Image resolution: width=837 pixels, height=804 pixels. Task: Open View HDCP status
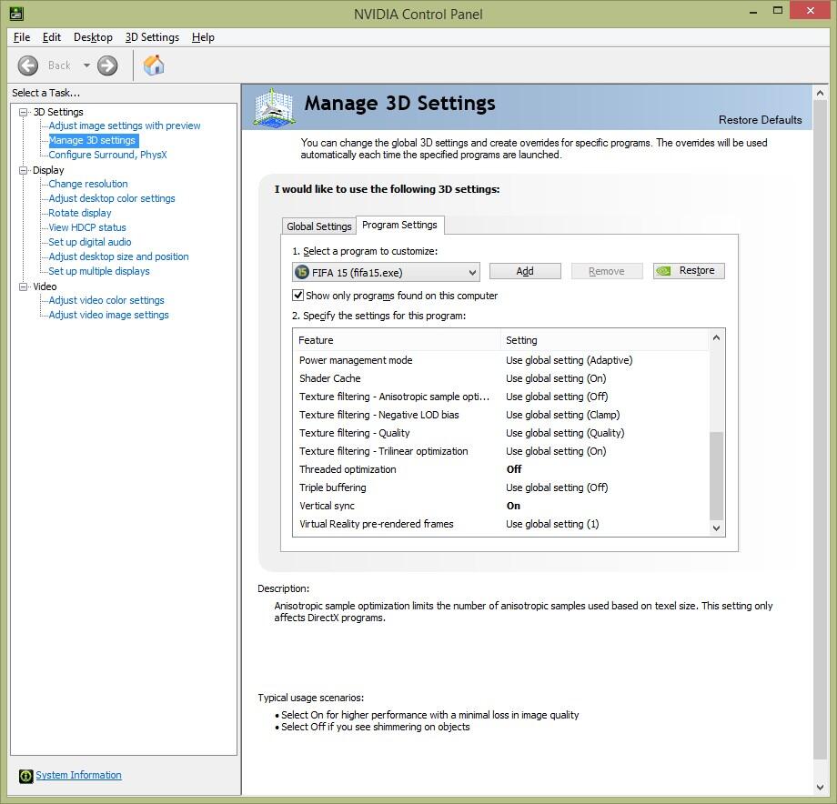pos(87,227)
